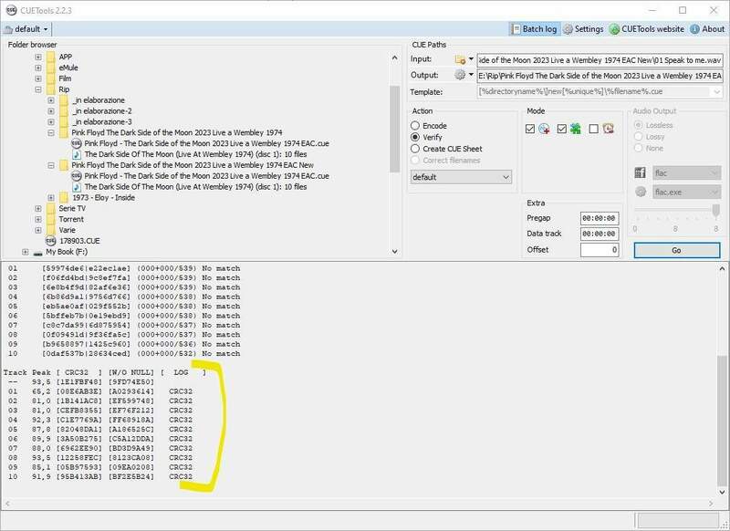The image size is (730, 531).
Task: Expand the Serie TV folder
Action: (x=38, y=209)
